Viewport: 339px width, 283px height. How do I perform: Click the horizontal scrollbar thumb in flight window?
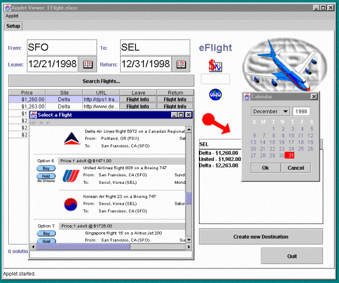click(83, 246)
